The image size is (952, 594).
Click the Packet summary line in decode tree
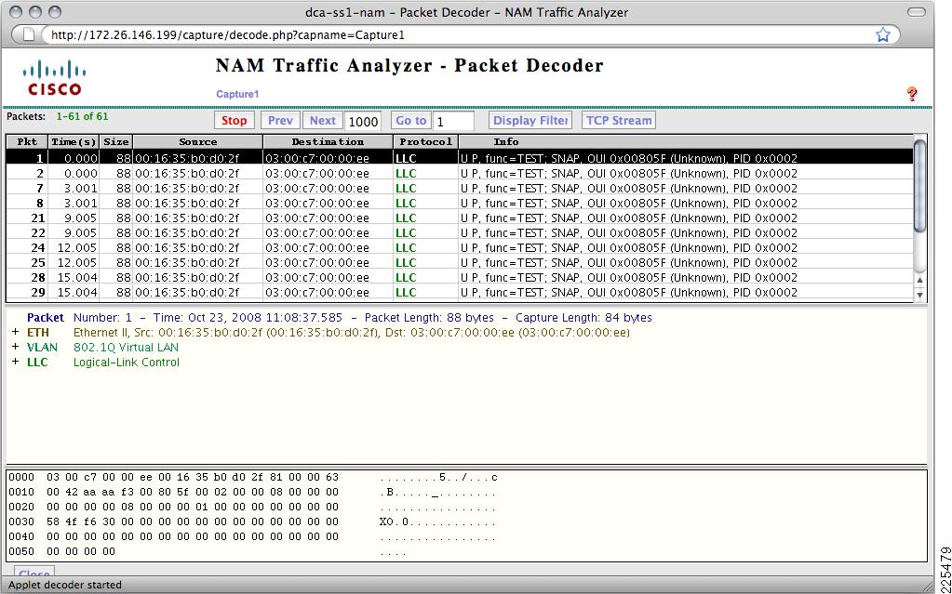(340, 317)
